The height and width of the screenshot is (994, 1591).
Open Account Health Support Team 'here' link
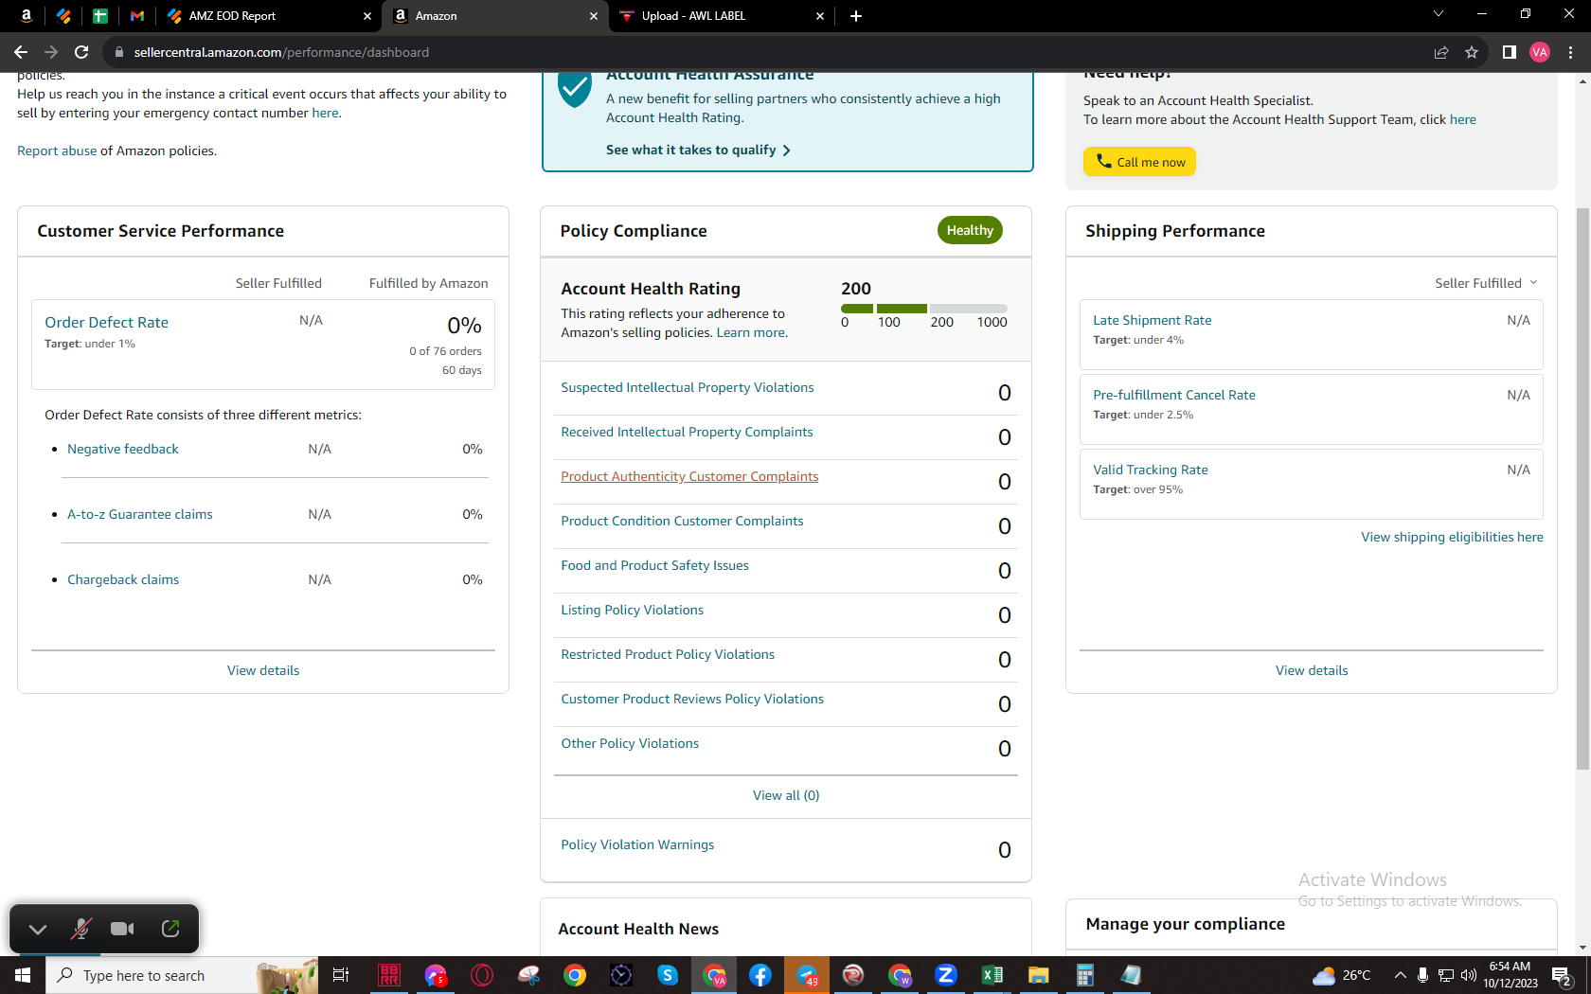click(1463, 119)
